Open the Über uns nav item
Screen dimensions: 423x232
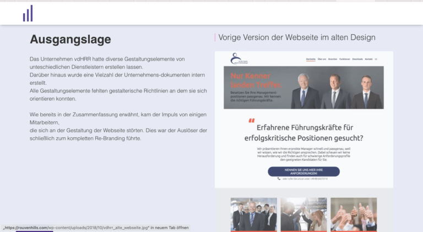coord(321,59)
